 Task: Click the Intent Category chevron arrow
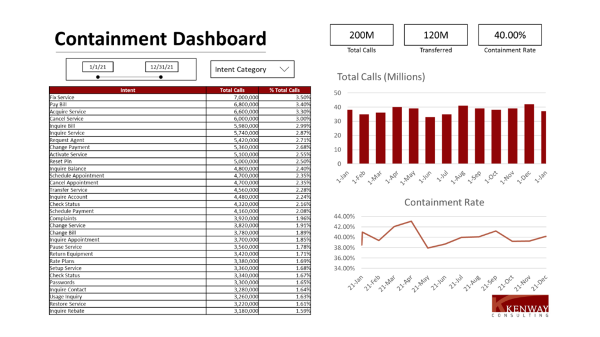pos(284,69)
